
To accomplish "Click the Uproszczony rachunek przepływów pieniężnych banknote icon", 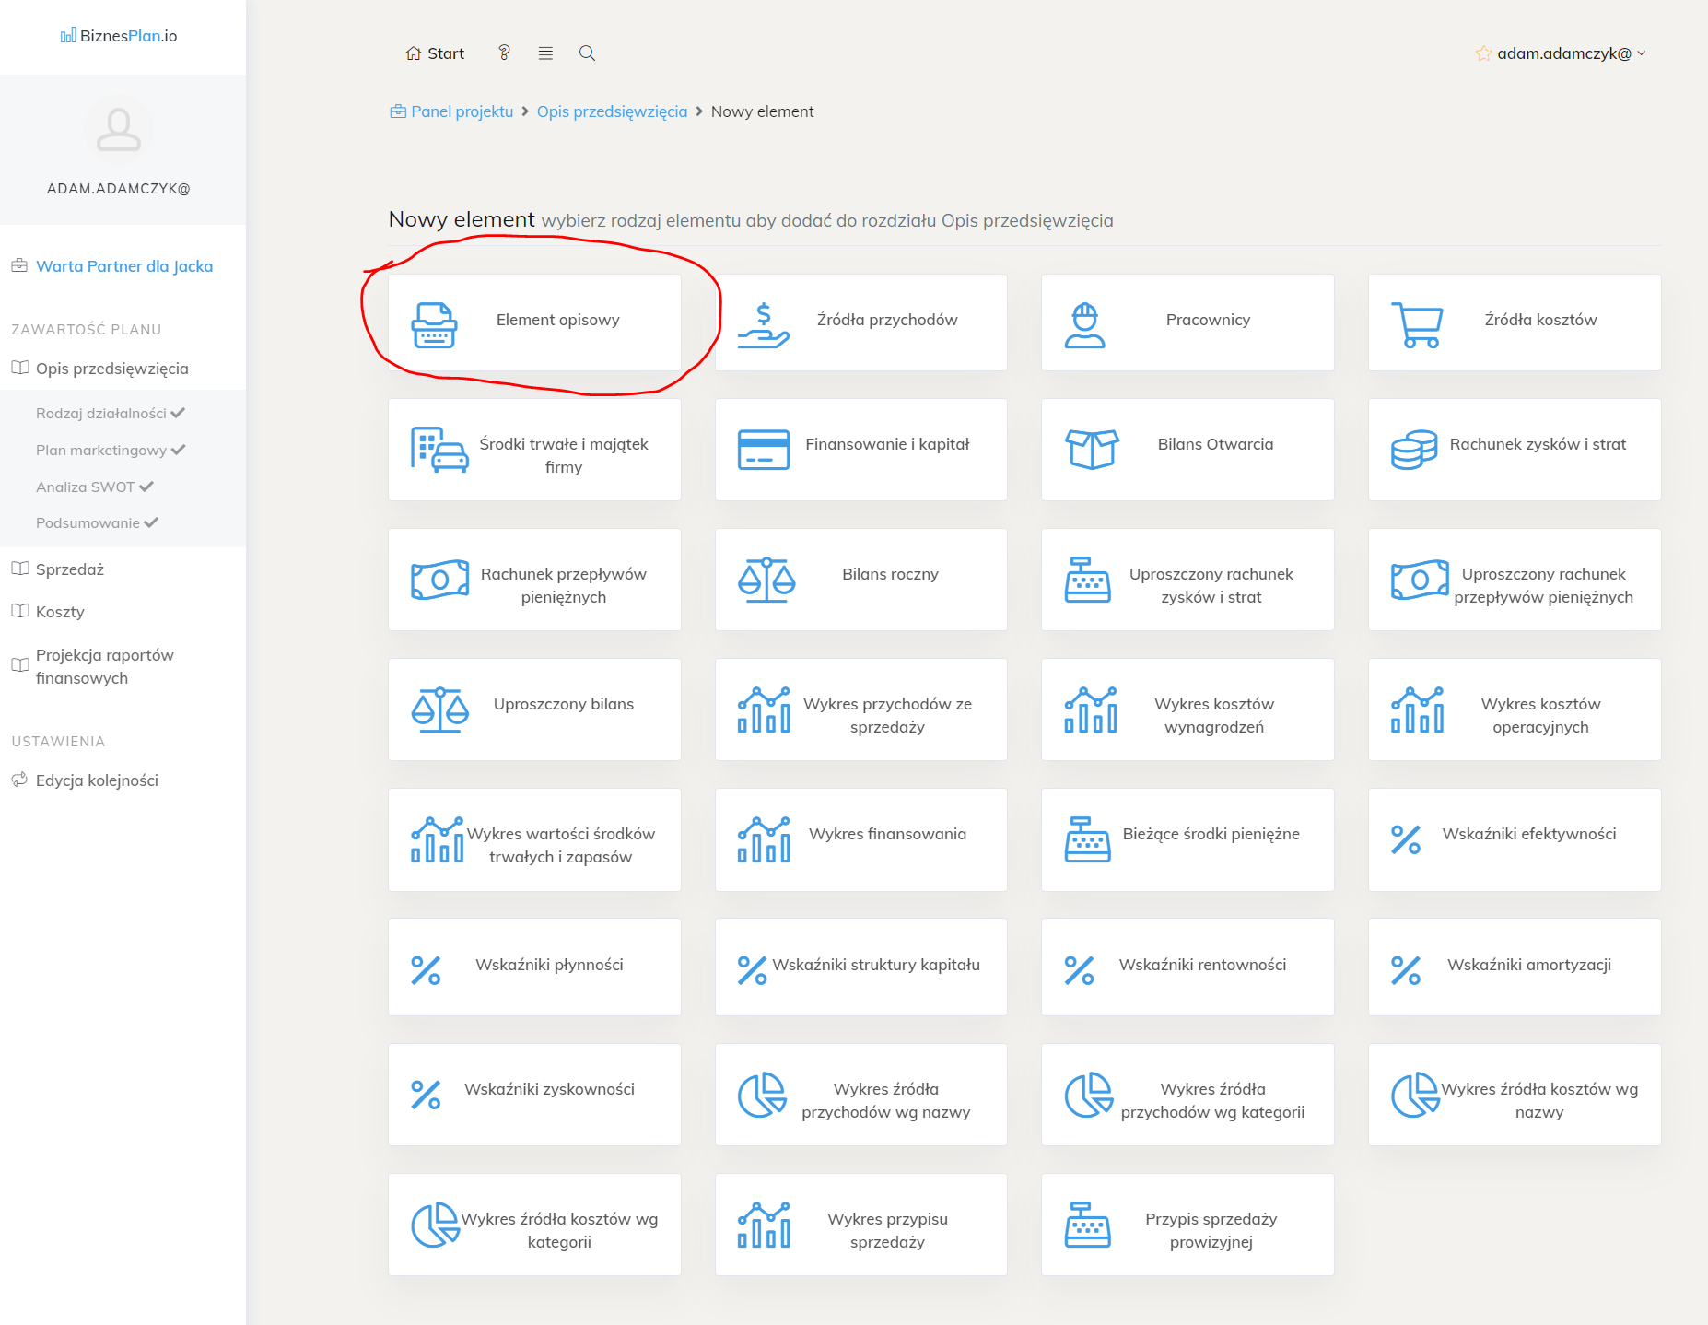I will pos(1420,580).
